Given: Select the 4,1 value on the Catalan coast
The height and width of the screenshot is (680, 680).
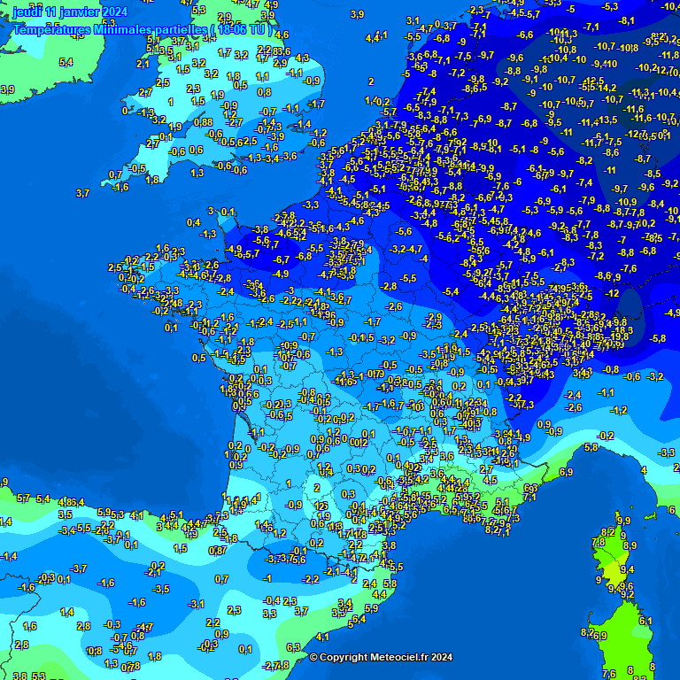Looking at the screenshot, I should 322,637.
